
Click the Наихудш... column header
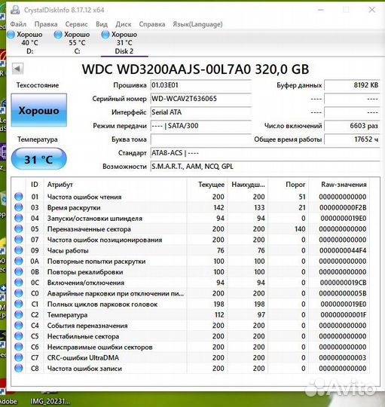pyautogui.click(x=247, y=185)
